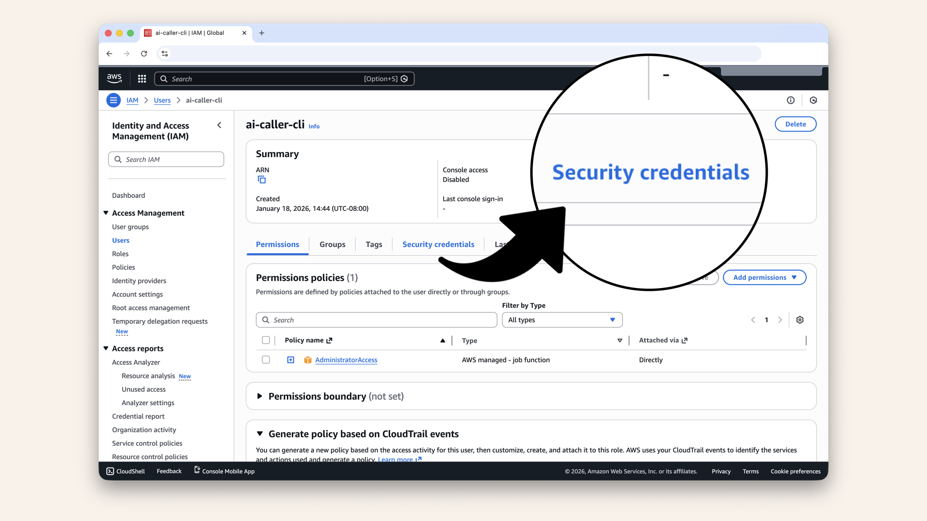Open the Add permissions dropdown

coord(764,277)
